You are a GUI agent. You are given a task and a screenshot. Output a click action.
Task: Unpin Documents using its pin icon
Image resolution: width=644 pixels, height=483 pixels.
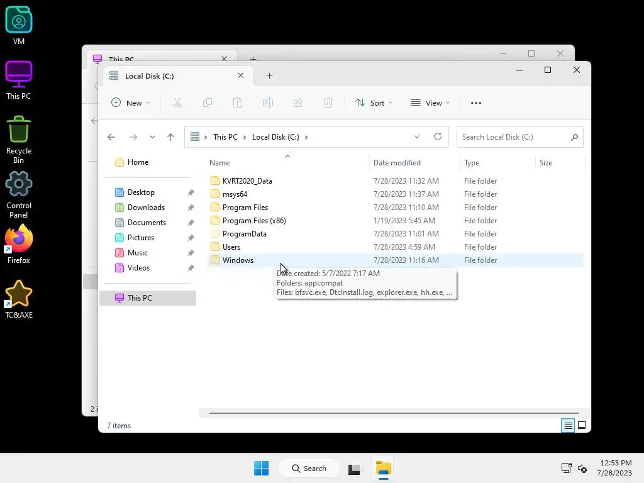tap(191, 223)
